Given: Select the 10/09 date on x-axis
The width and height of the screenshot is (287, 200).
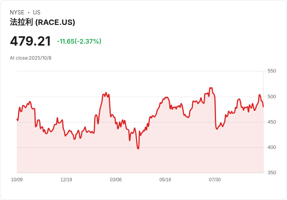Looking at the screenshot, I should coord(17,180).
